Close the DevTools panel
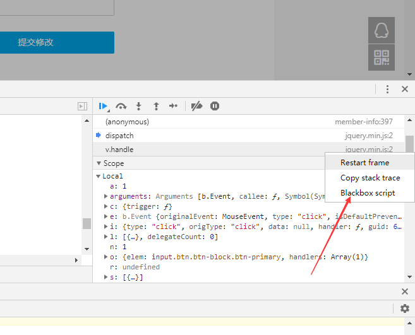 pyautogui.click(x=405, y=89)
